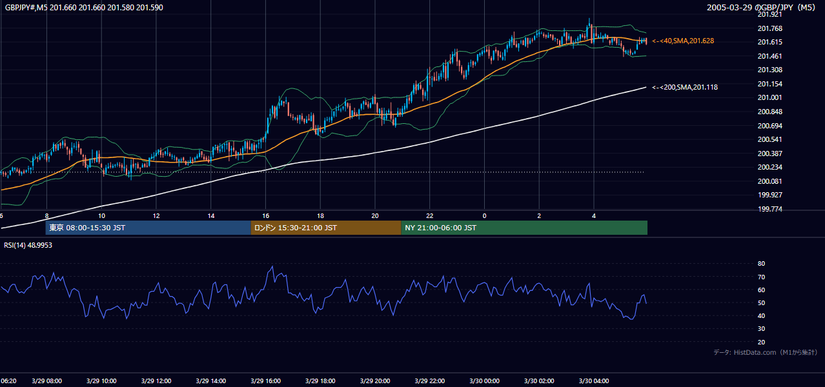This screenshot has width=825, height=387.
Task: Click hour tick 8 under the price chart
Action: pyautogui.click(x=46, y=215)
